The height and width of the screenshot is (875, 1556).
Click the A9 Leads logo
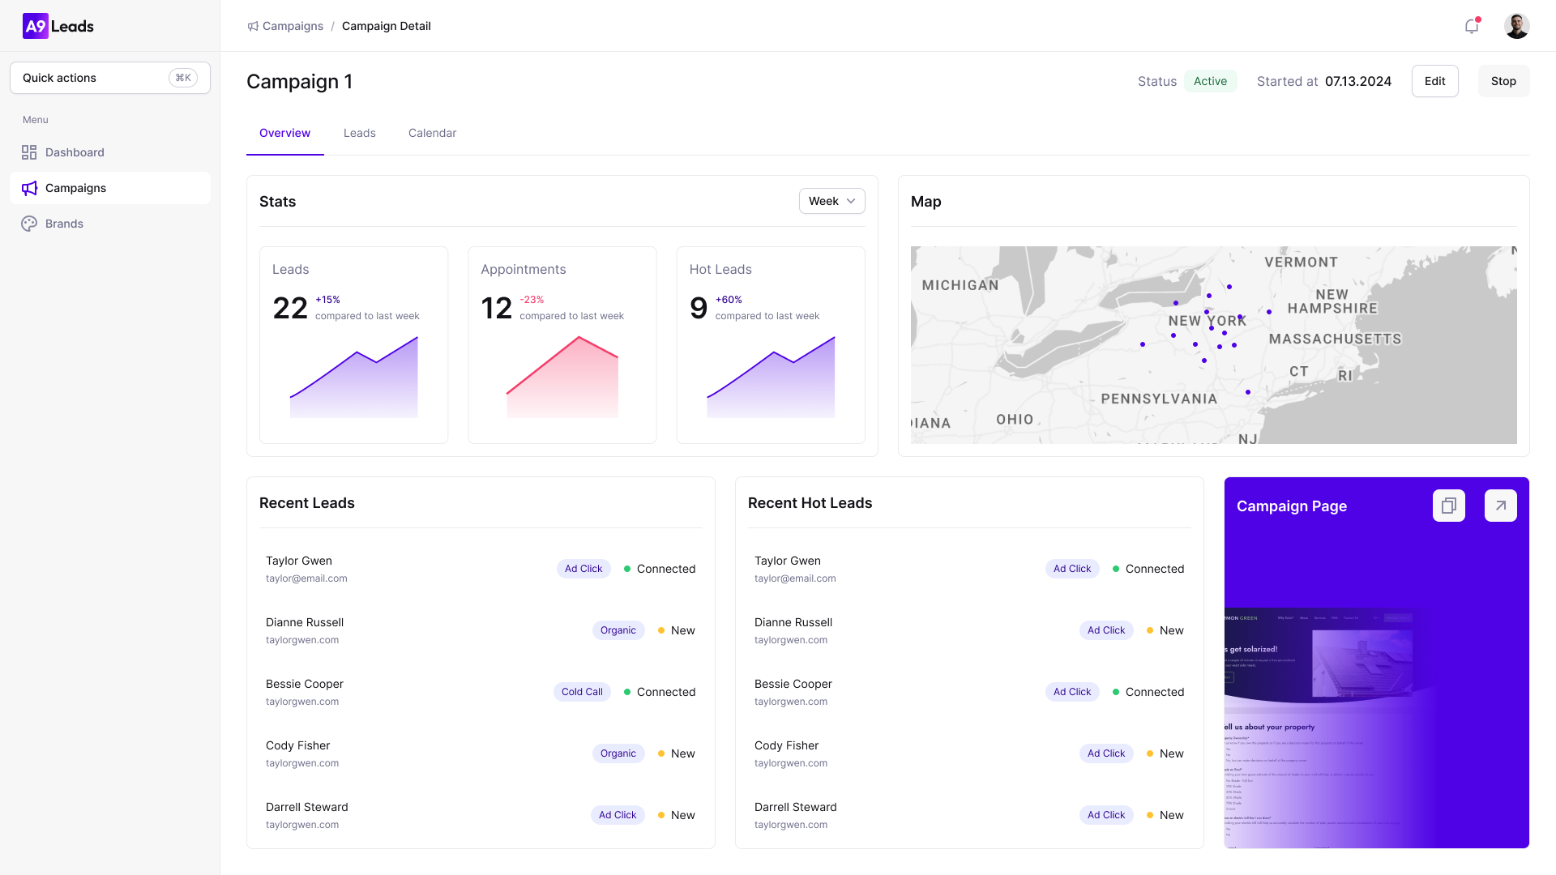(x=58, y=26)
